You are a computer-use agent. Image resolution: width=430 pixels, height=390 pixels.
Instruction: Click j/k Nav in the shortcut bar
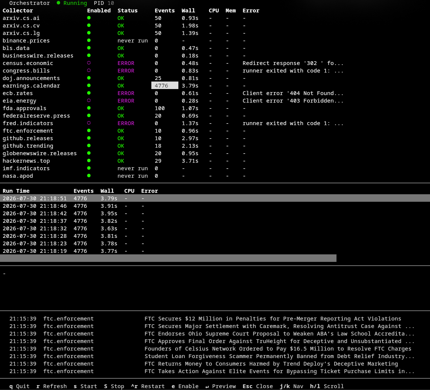(291, 386)
